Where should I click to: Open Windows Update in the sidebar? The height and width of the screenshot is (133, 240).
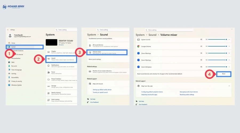[x=17, y=85]
